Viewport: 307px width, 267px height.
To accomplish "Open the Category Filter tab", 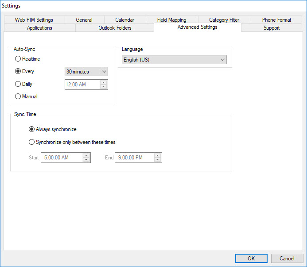I will (224, 20).
